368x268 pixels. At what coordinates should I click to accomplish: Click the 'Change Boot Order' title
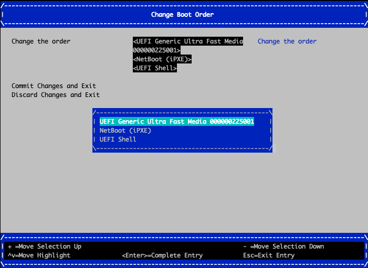(182, 14)
